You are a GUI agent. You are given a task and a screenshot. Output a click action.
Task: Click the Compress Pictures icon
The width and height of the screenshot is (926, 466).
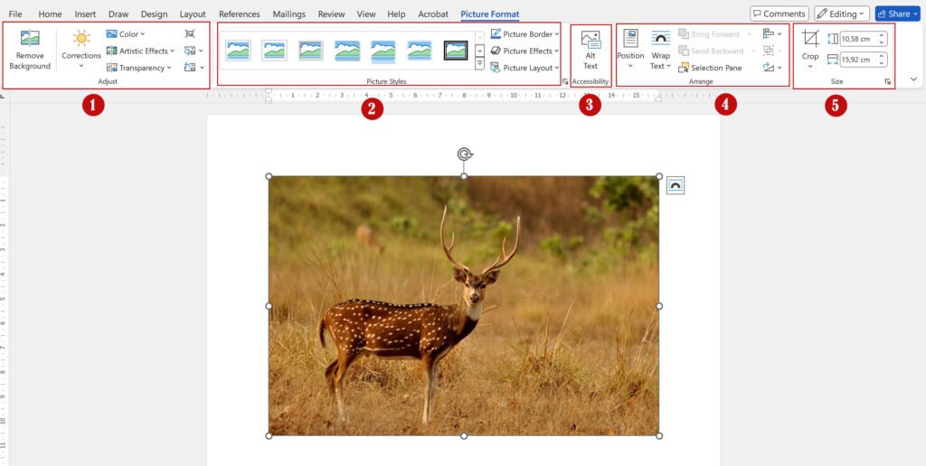tap(189, 33)
